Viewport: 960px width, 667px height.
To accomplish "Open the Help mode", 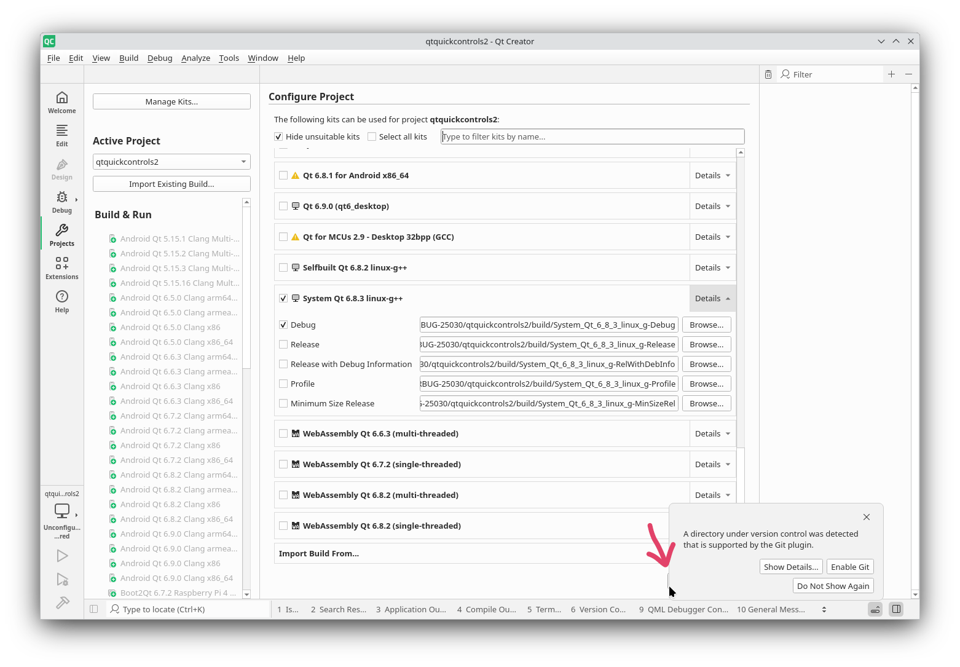I will [x=62, y=301].
